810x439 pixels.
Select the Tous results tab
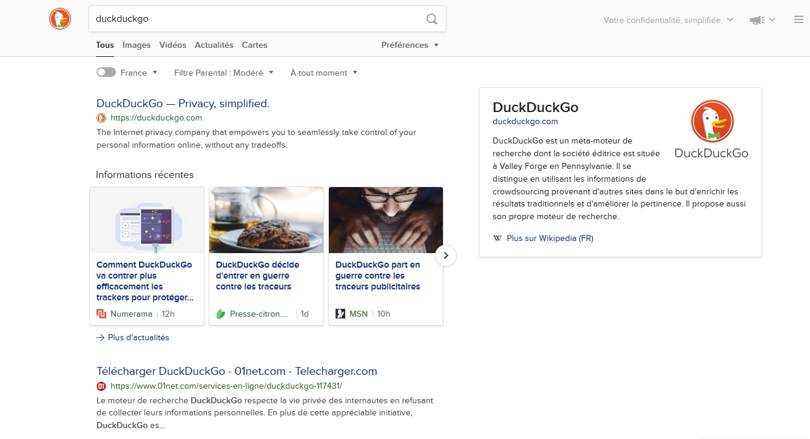105,45
